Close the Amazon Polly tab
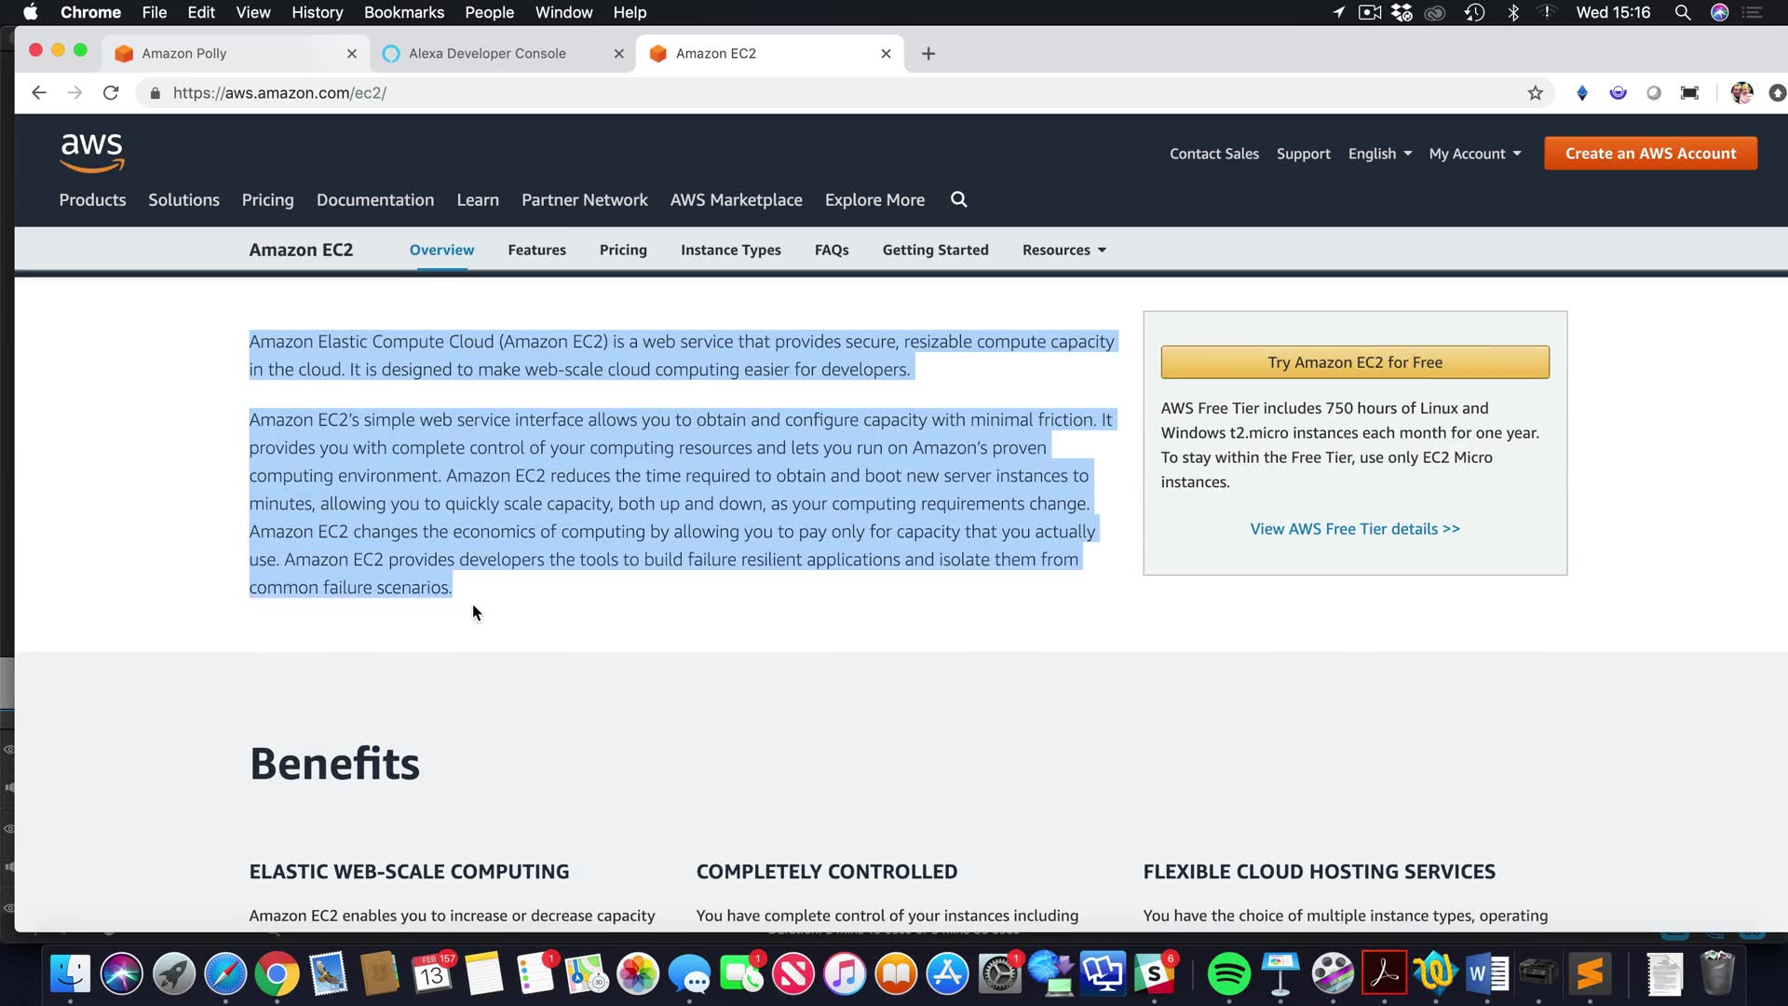1788x1006 pixels. (x=351, y=53)
